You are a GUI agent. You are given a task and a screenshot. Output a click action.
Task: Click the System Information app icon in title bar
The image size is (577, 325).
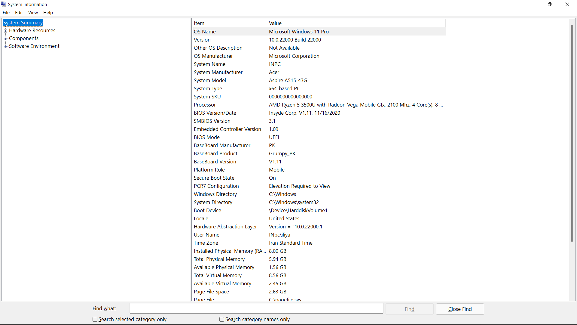(x=4, y=4)
